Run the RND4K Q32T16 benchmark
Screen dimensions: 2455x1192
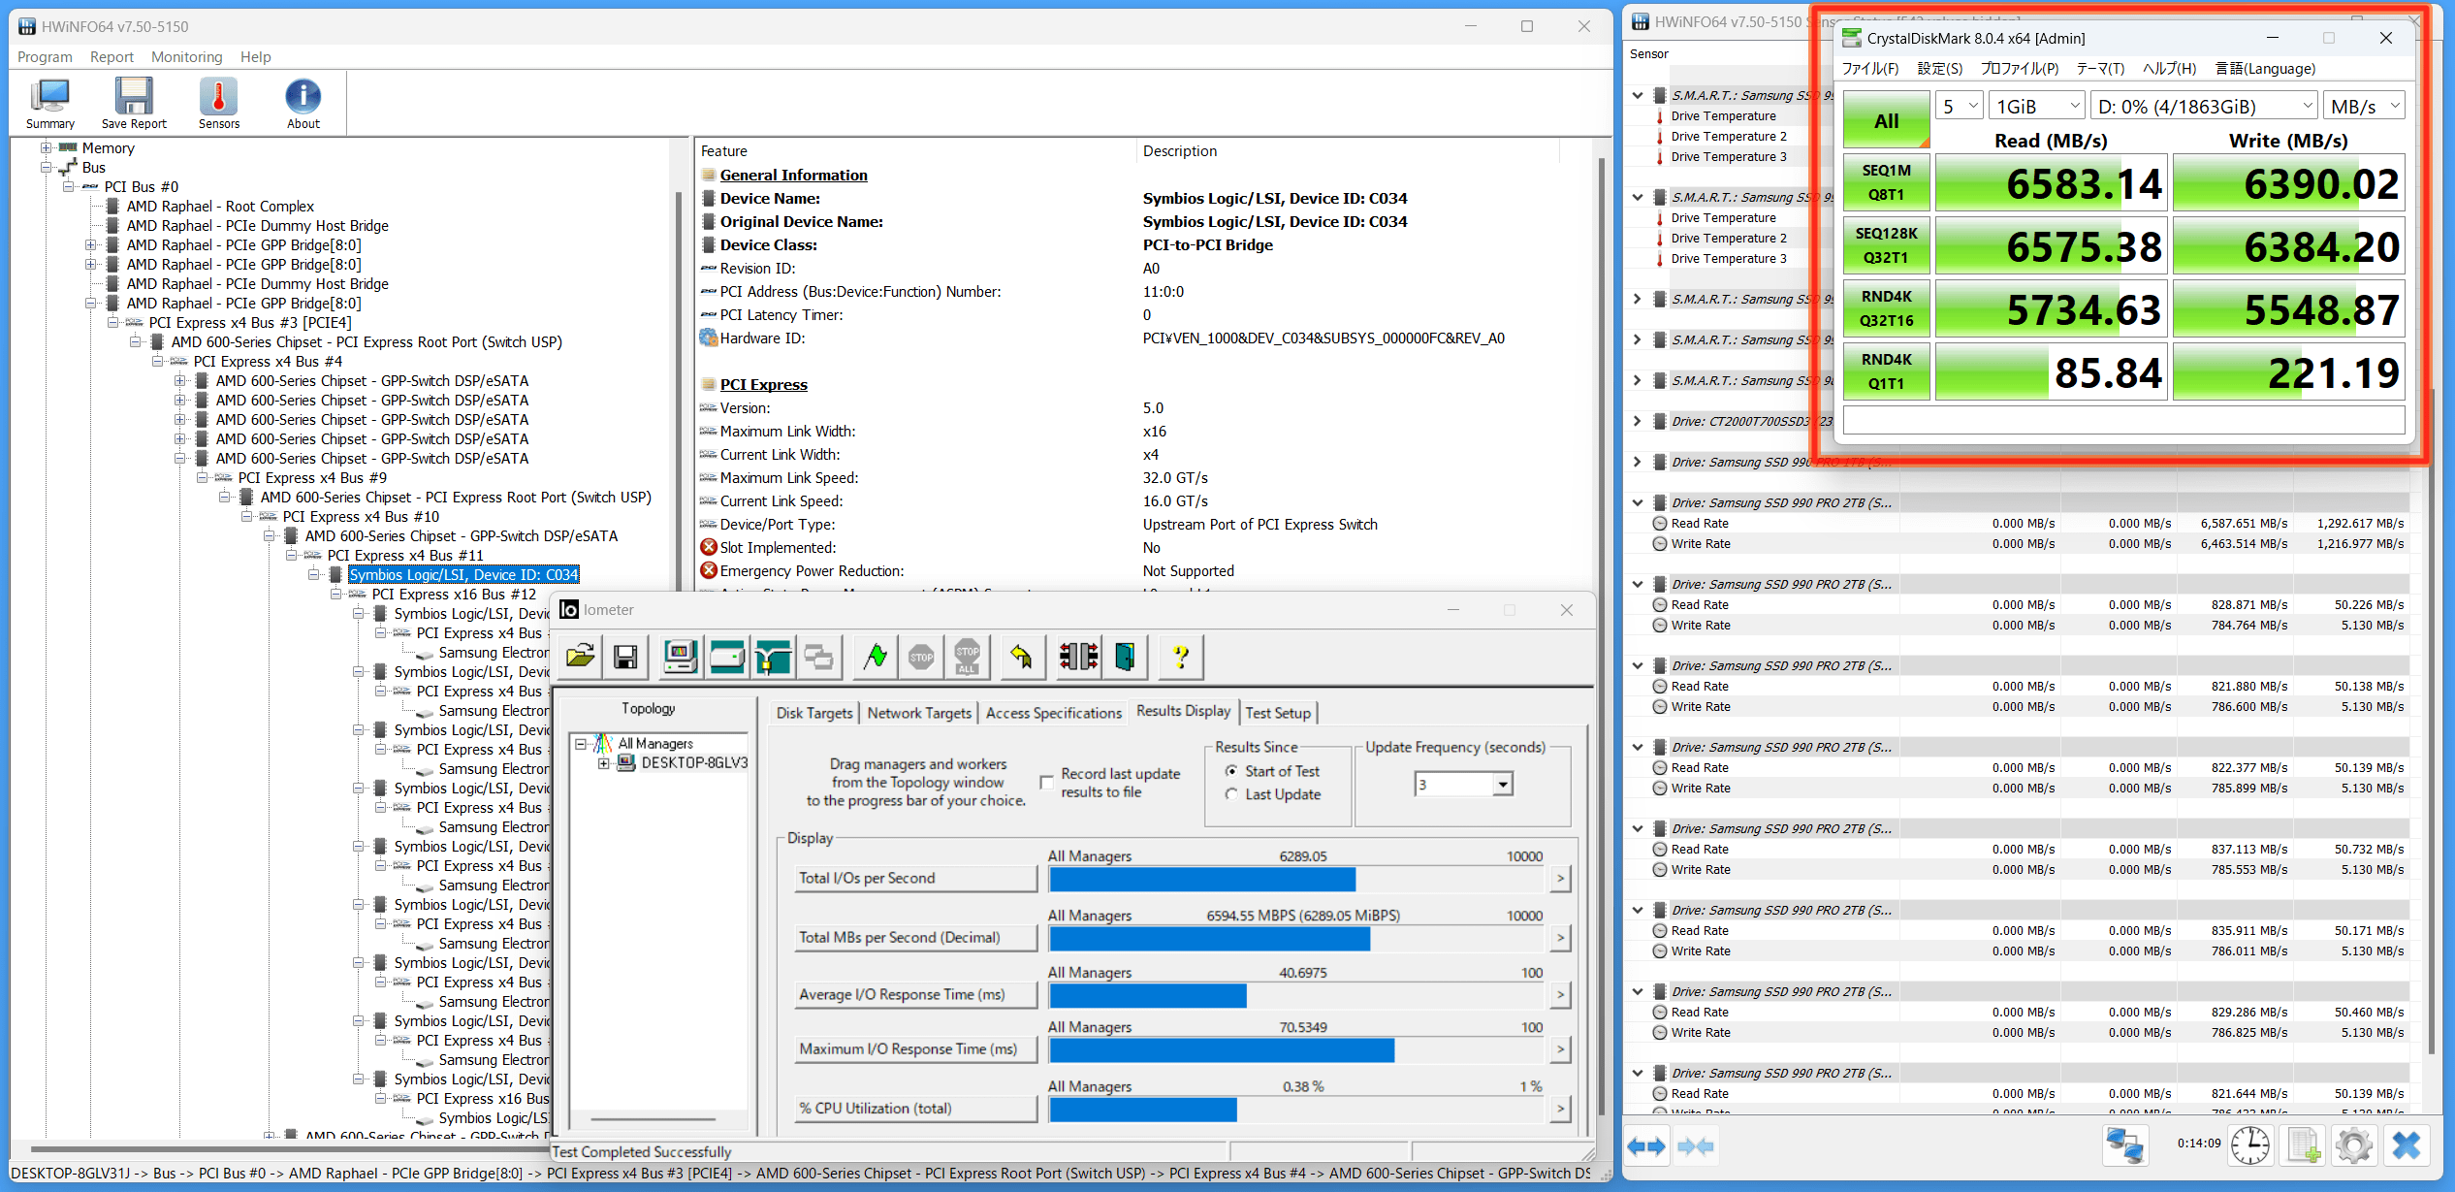coord(1886,308)
